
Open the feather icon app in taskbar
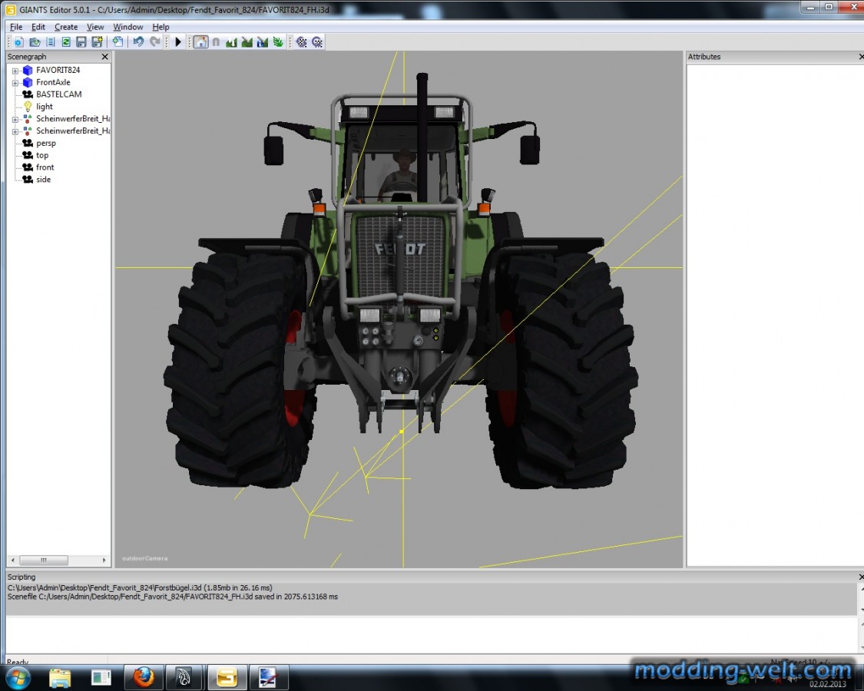point(184,677)
